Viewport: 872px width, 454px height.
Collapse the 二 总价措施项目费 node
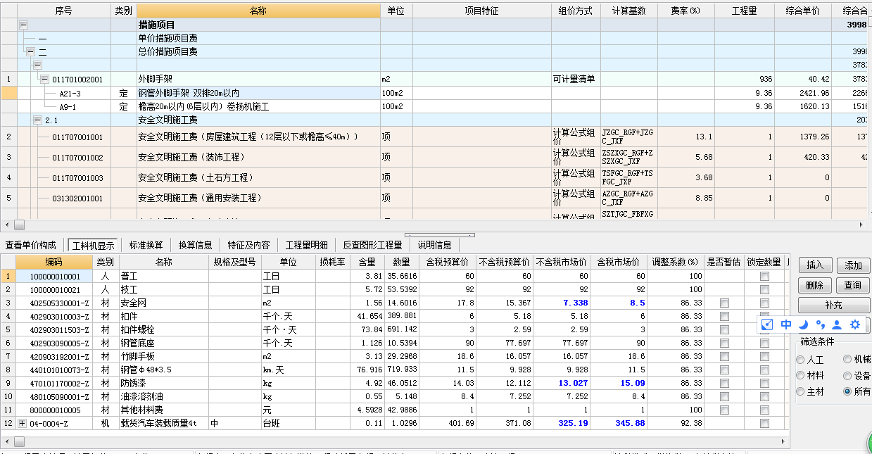point(30,51)
